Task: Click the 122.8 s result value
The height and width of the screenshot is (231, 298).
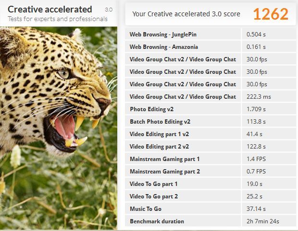Action: tap(256, 147)
